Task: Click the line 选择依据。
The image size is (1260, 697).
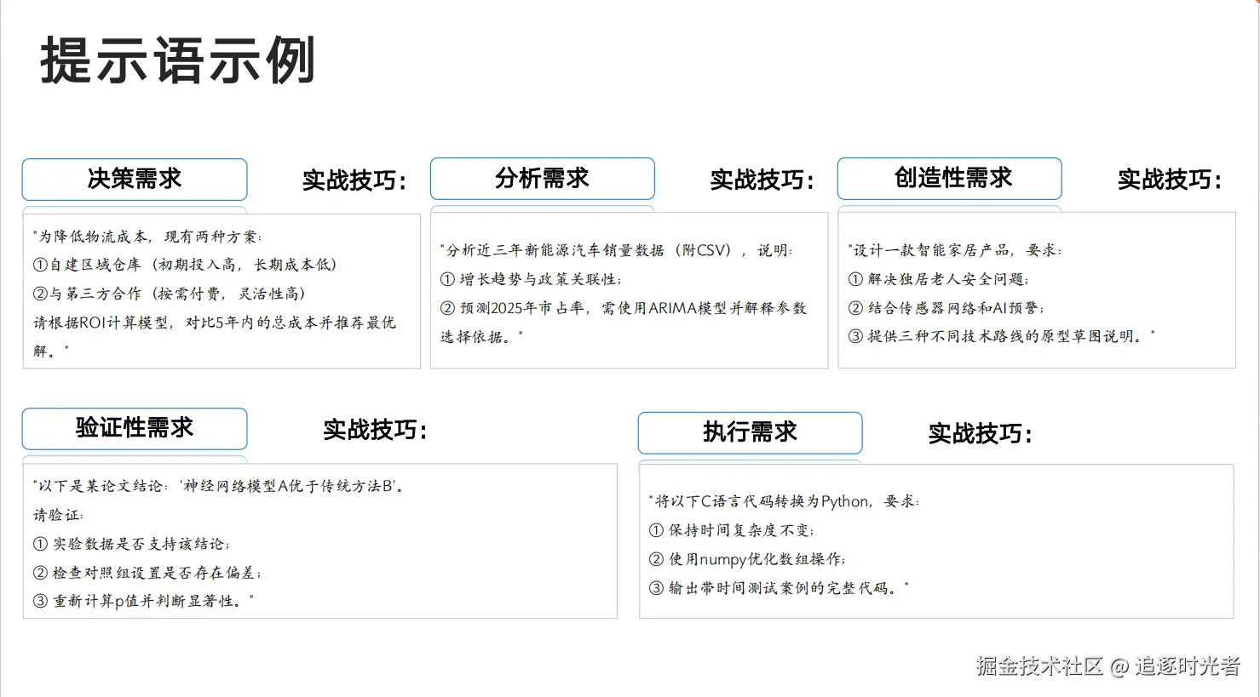Action: (x=481, y=337)
